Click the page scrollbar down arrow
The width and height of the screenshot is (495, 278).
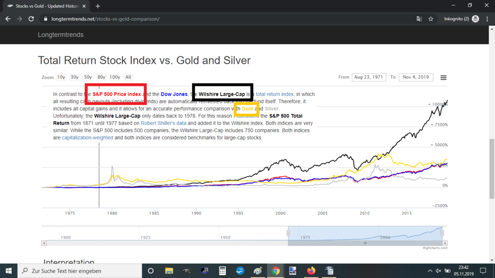click(492, 260)
